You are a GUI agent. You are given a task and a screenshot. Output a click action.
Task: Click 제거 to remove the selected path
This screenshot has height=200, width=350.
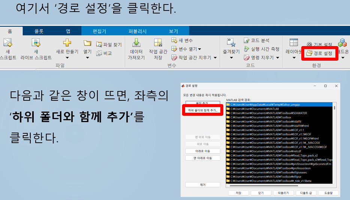pos(203,185)
